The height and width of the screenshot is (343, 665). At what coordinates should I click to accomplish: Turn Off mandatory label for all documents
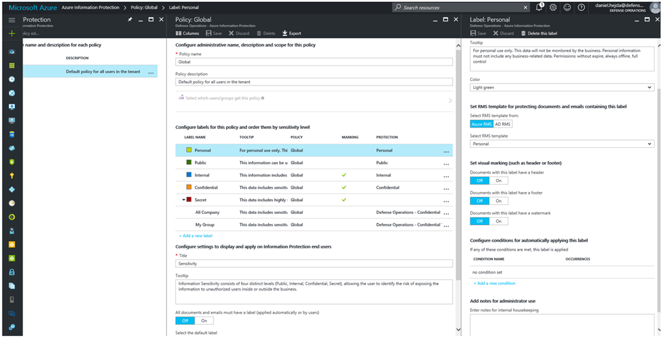185,320
